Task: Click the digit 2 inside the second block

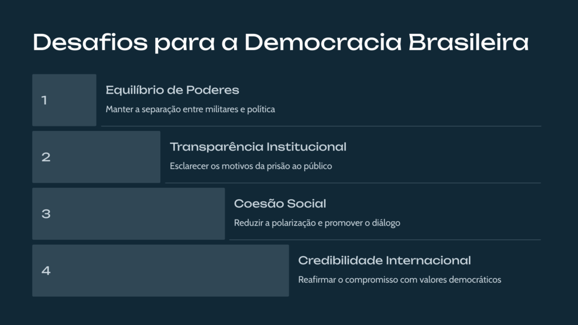Action: point(46,157)
